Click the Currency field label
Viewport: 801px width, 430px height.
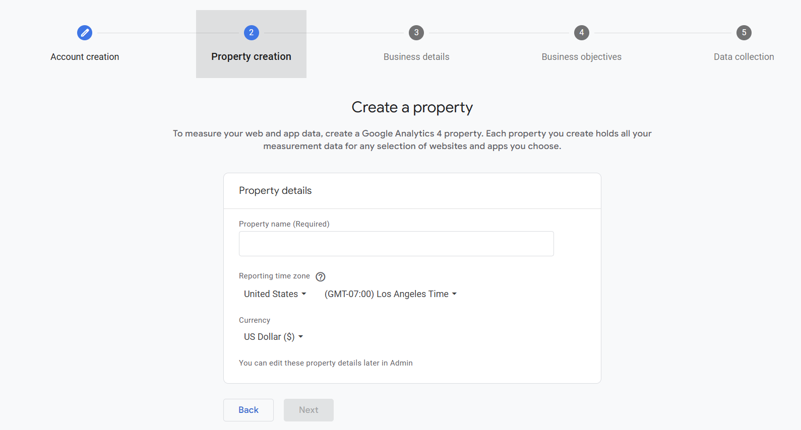255,320
